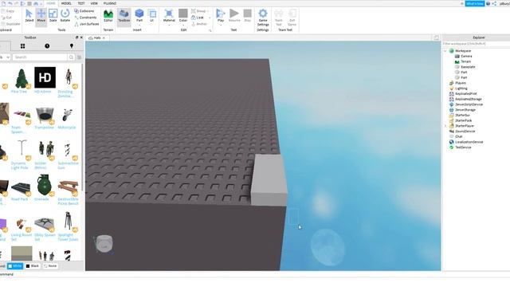Click the Stop test button
The image size is (510, 287).
click(248, 16)
